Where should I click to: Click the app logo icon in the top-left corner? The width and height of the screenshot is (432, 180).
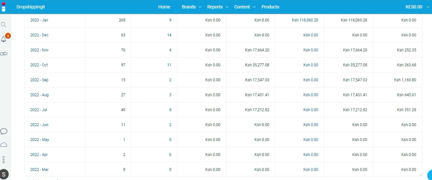[3, 7]
